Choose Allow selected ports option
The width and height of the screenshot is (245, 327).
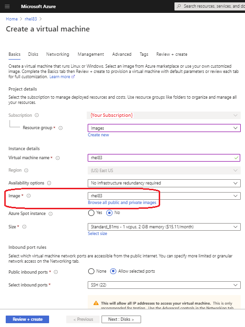tap(113, 271)
